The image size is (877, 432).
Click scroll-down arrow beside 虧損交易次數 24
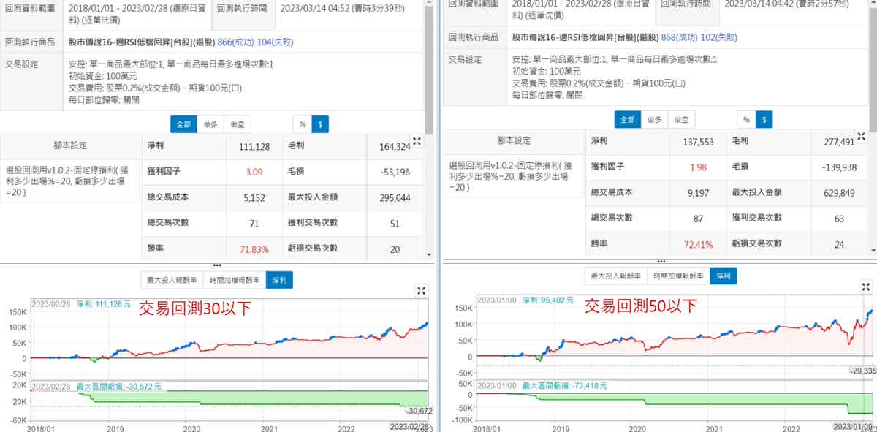(x=873, y=250)
